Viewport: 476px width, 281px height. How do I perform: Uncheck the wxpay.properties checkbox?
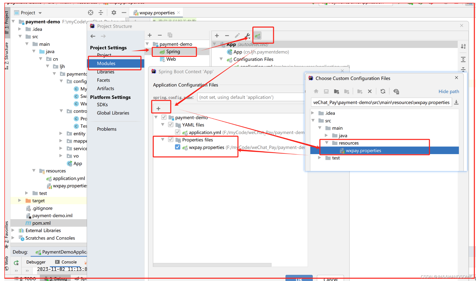click(x=178, y=147)
